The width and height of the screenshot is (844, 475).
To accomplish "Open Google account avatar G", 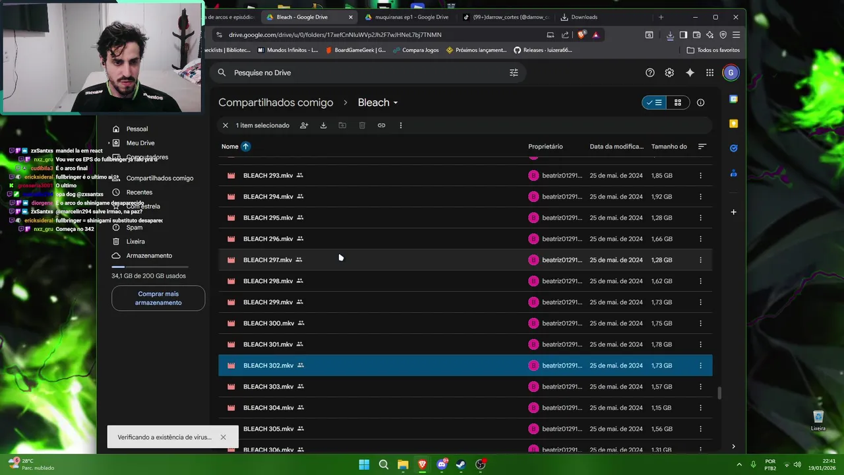I will coord(730,73).
